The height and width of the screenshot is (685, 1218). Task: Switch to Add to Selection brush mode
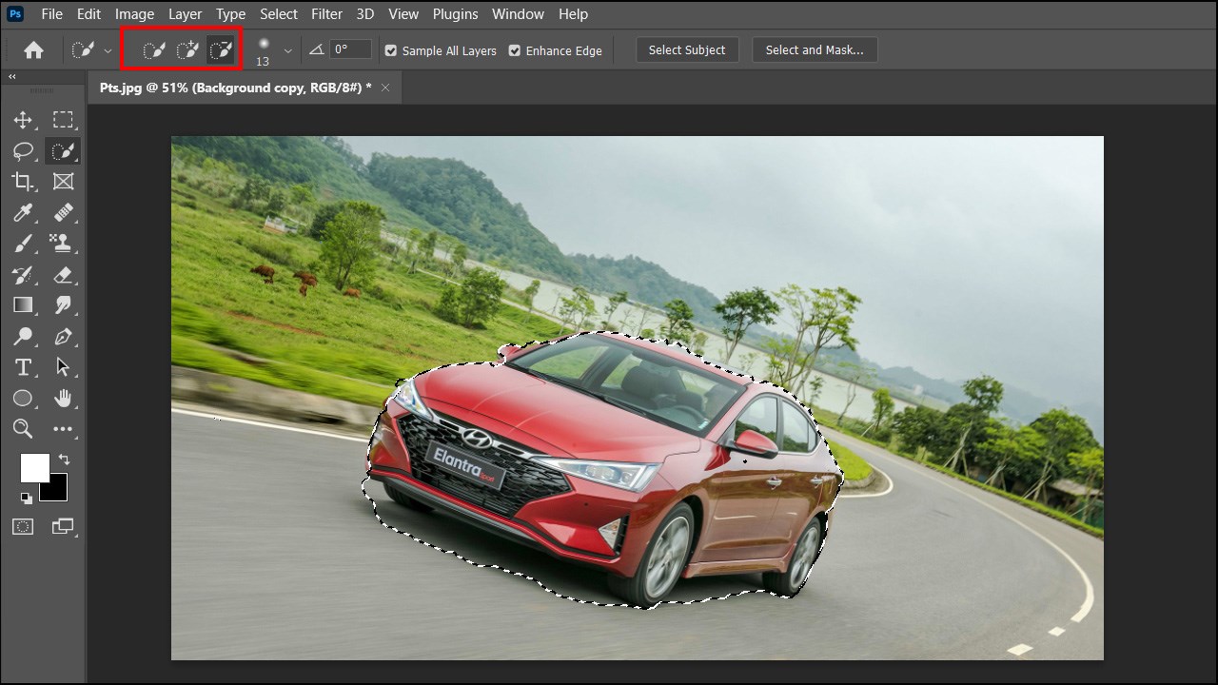pyautogui.click(x=187, y=49)
